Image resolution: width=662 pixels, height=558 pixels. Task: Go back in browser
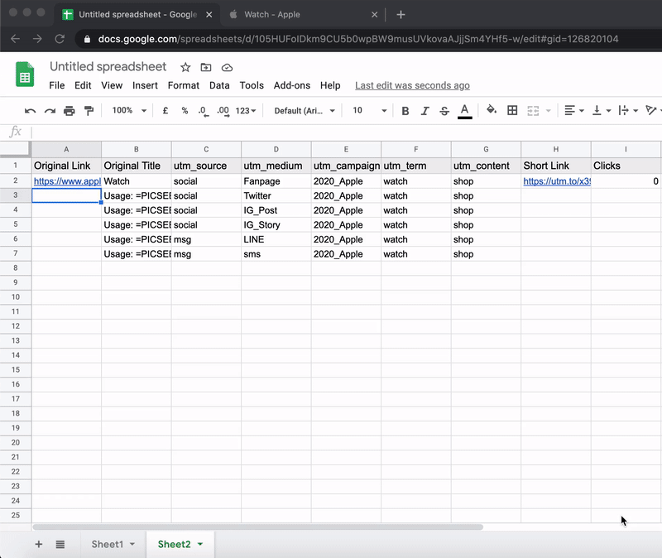click(15, 39)
